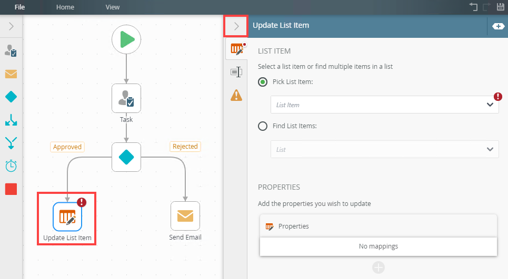This screenshot has height=279, width=508.
Task: Open the List Item dropdown
Action: coord(385,105)
